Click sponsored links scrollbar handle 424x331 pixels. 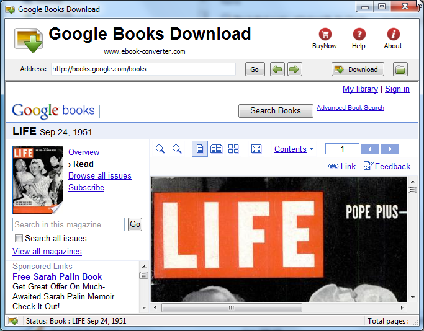pos(144,275)
